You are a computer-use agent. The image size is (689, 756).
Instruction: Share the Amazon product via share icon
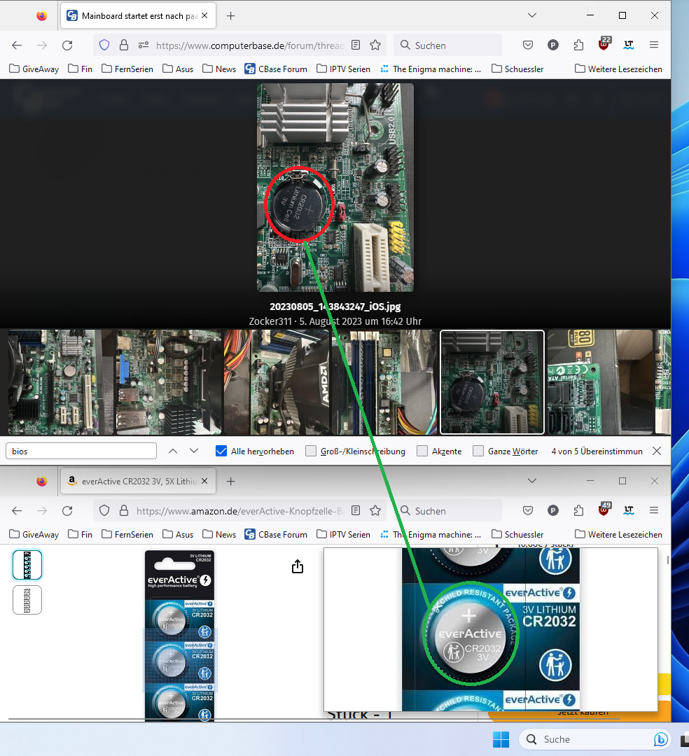(298, 566)
